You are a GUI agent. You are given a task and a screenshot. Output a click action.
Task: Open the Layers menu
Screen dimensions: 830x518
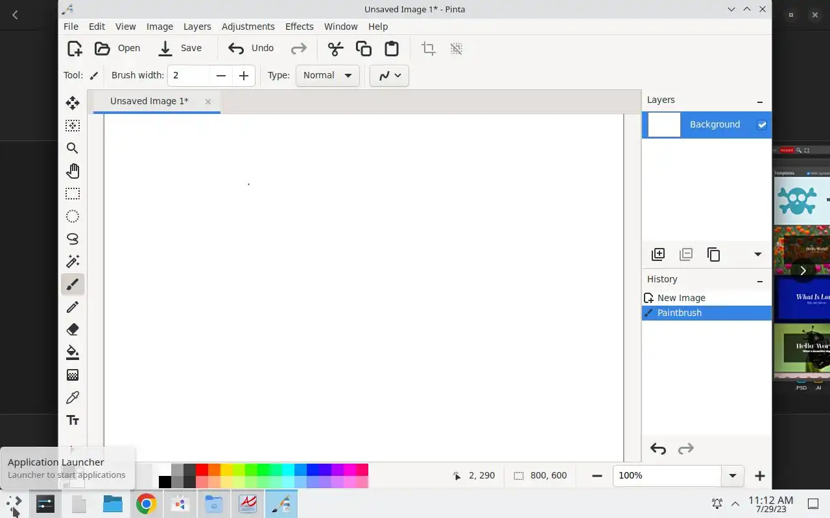click(x=197, y=27)
